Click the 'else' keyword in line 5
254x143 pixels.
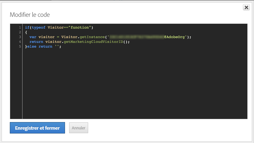pos(32,47)
